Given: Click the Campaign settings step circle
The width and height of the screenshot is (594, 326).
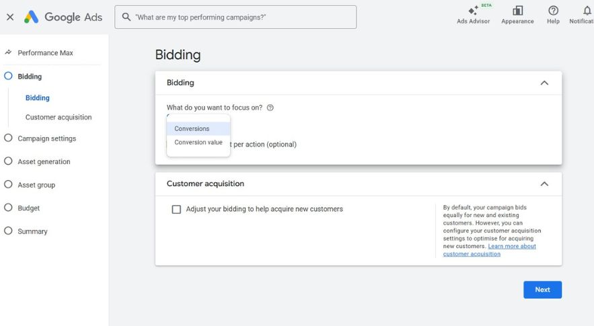Looking at the screenshot, I should pyautogui.click(x=8, y=138).
